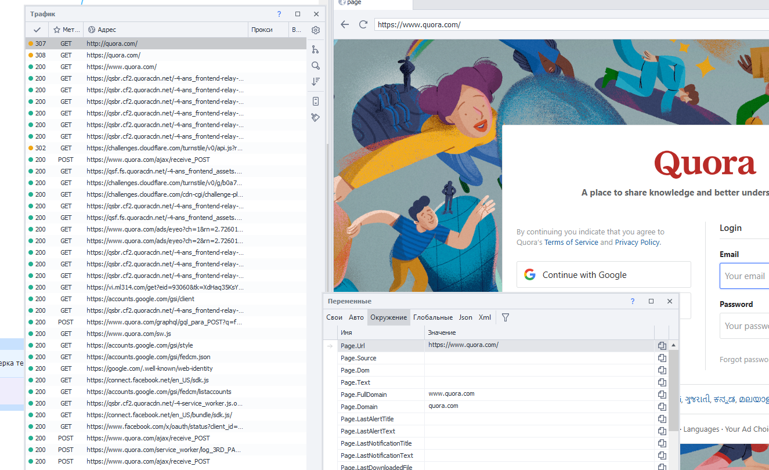Open search in the traffic panel
769x470 pixels.
point(316,66)
